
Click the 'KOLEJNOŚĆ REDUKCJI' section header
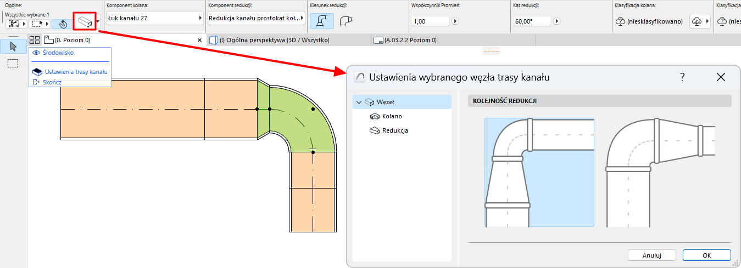[599, 101]
